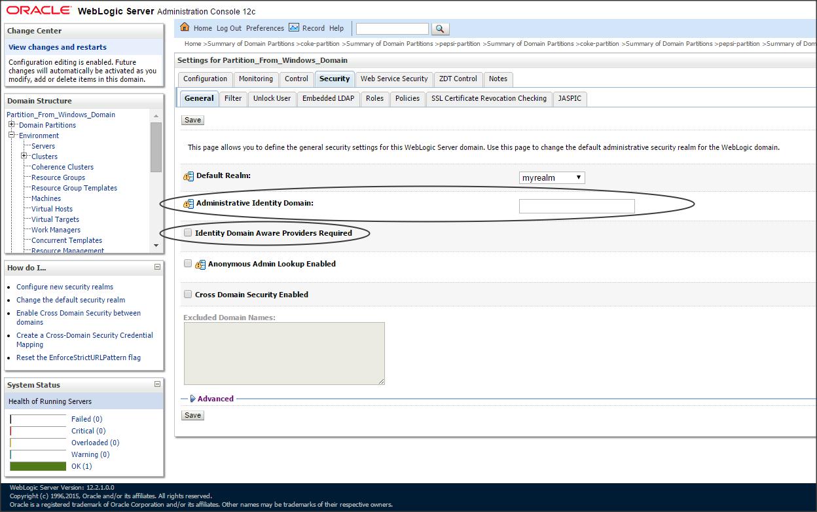
Task: Open the Embedded LDAP sub-tab
Action: [x=328, y=98]
